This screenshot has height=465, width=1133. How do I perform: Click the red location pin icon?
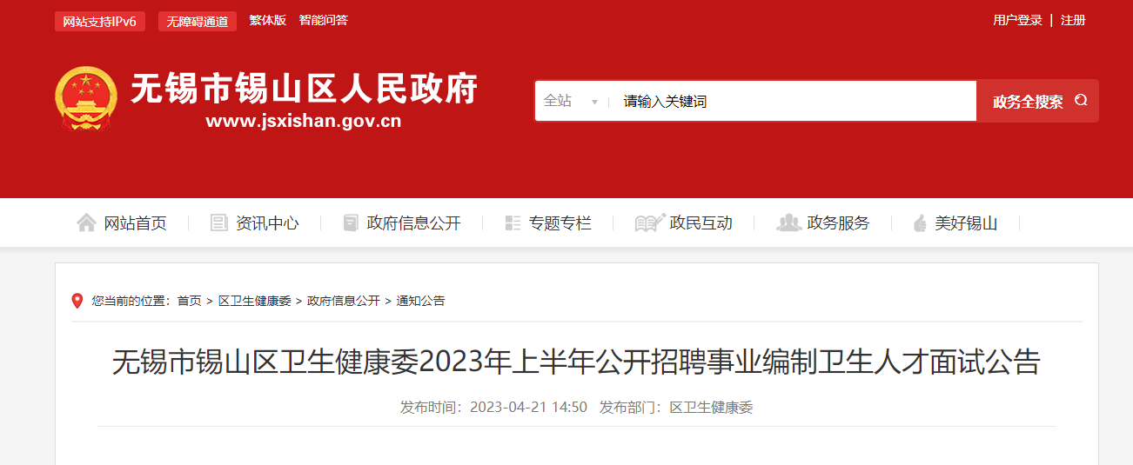click(77, 301)
